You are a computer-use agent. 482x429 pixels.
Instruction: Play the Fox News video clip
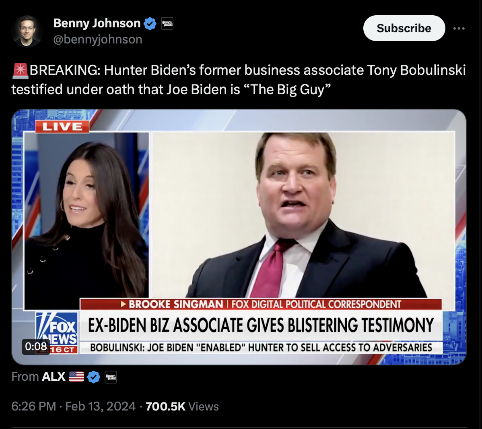pyautogui.click(x=239, y=237)
